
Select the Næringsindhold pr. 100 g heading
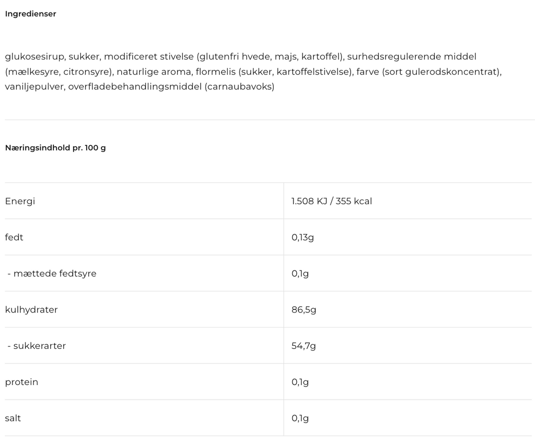point(55,148)
